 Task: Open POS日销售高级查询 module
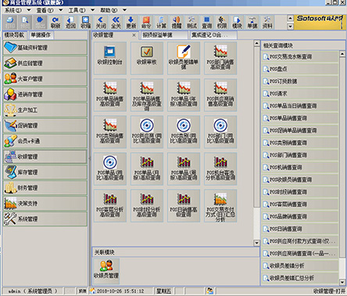coord(184,206)
